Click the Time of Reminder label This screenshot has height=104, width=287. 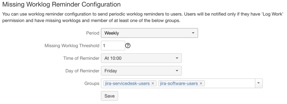coord(81,58)
